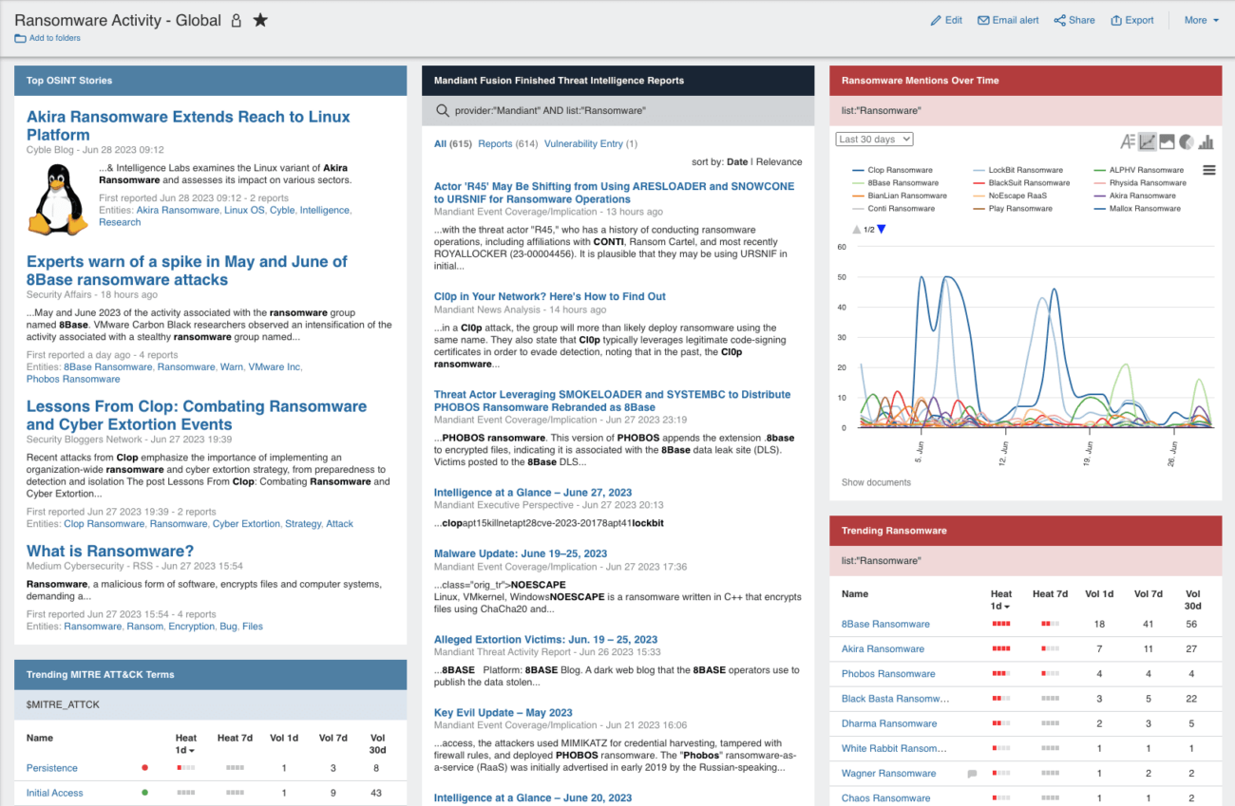Screen dimensions: 1235x806
Task: Go to next legend page with blue triangle
Action: 882,230
